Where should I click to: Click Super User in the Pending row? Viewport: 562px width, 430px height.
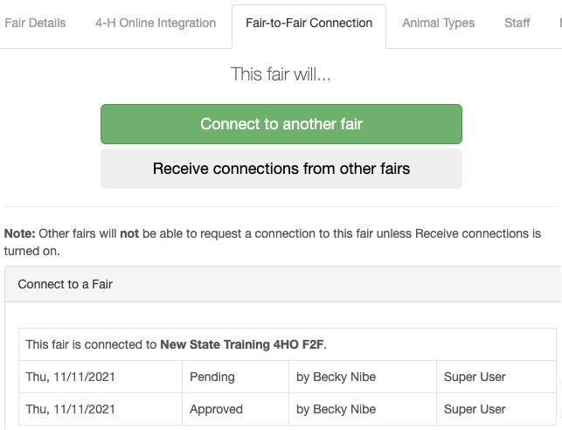[475, 378]
